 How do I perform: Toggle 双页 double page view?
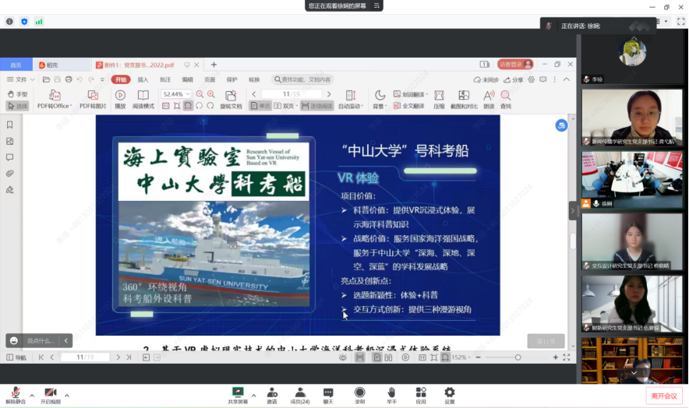click(x=285, y=106)
